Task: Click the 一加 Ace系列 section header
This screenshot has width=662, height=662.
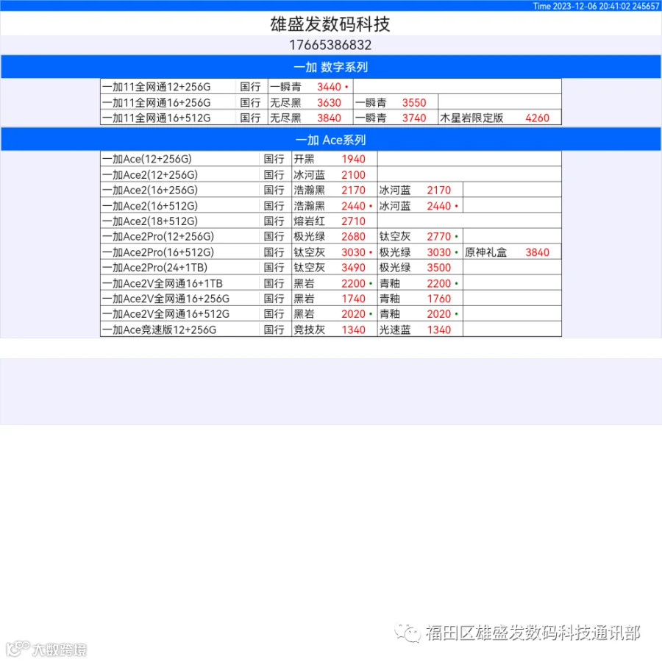Action: pos(330,140)
